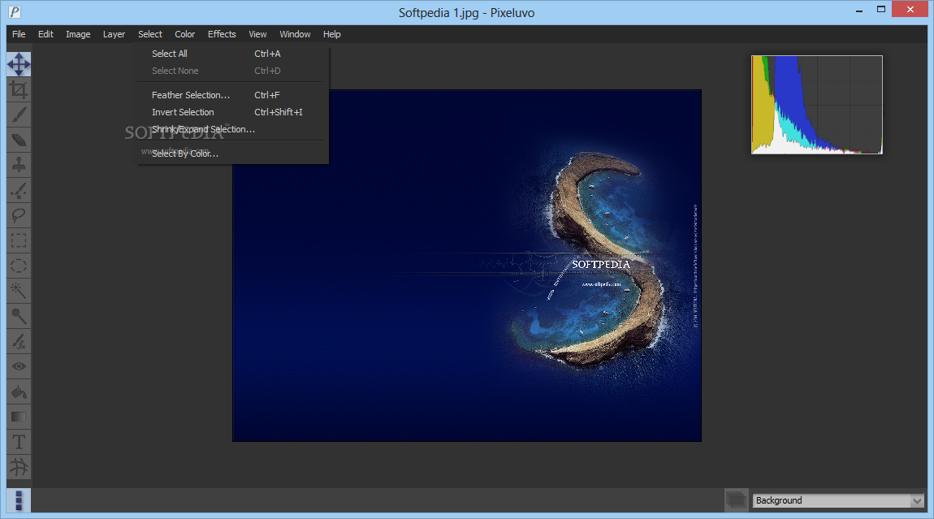This screenshot has width=934, height=519.
Task: Open the Window menu
Action: [295, 34]
